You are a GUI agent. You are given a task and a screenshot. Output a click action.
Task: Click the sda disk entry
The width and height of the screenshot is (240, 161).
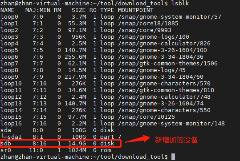(6, 130)
